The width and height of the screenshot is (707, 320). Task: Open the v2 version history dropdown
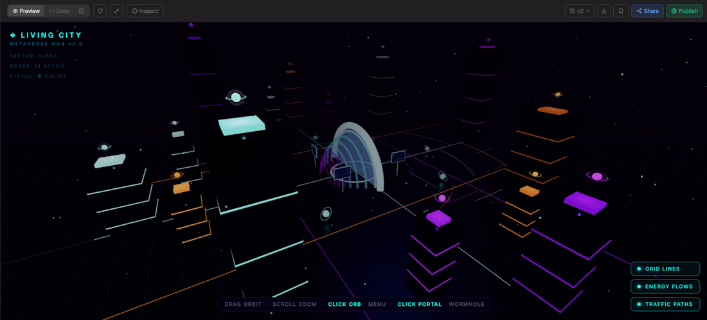[580, 11]
